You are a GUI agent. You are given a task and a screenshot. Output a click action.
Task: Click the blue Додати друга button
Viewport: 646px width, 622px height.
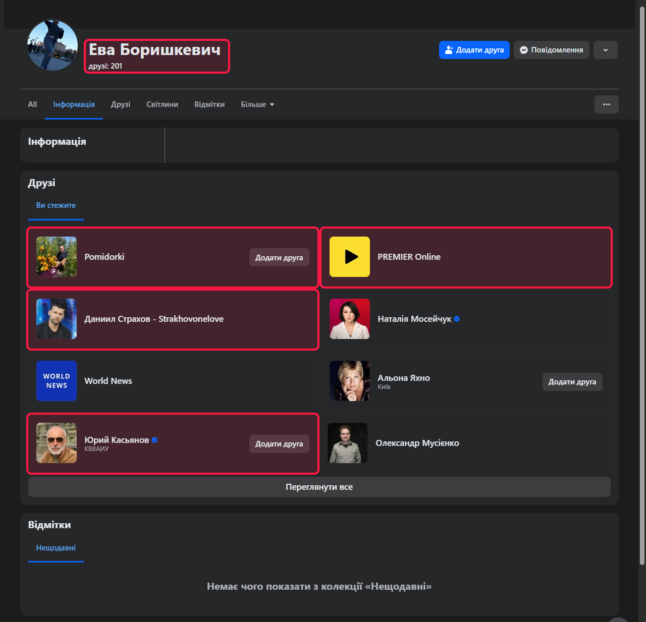pos(474,50)
